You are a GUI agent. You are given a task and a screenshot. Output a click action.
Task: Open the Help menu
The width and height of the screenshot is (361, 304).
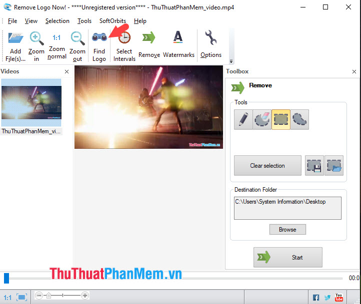point(140,21)
